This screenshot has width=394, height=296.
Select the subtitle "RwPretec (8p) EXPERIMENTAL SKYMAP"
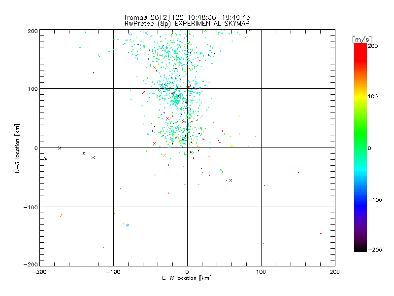coord(187,24)
